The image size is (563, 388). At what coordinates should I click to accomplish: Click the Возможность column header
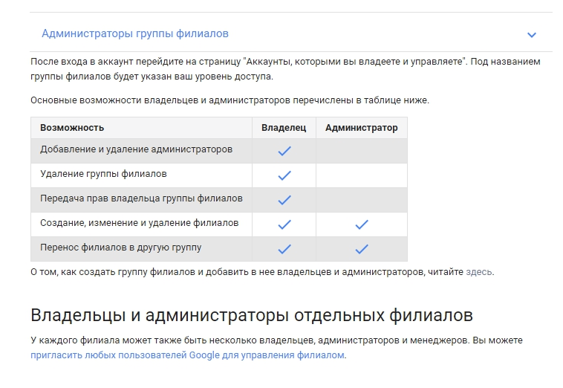point(72,128)
